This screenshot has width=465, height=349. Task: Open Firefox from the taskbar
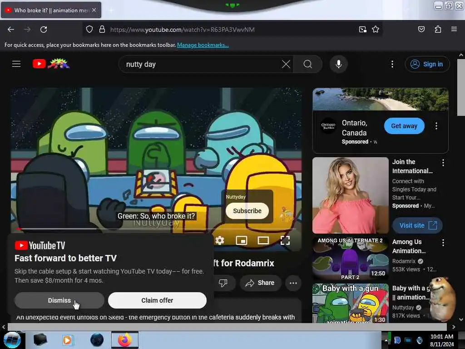tap(125, 340)
